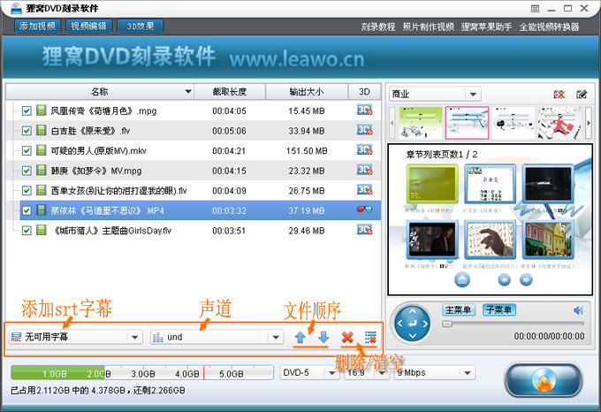Click the subtitle ABC icon

pyautogui.click(x=16, y=337)
